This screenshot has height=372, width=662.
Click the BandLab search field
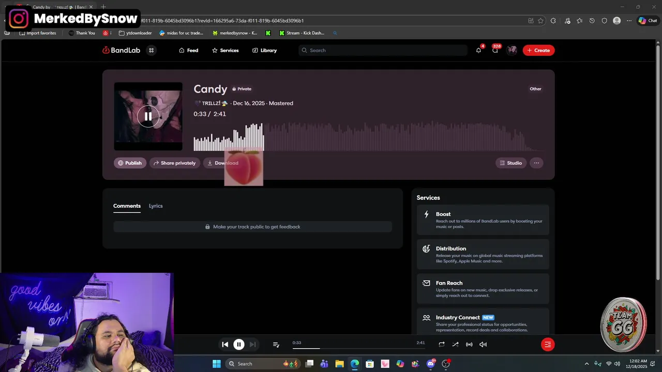(383, 50)
